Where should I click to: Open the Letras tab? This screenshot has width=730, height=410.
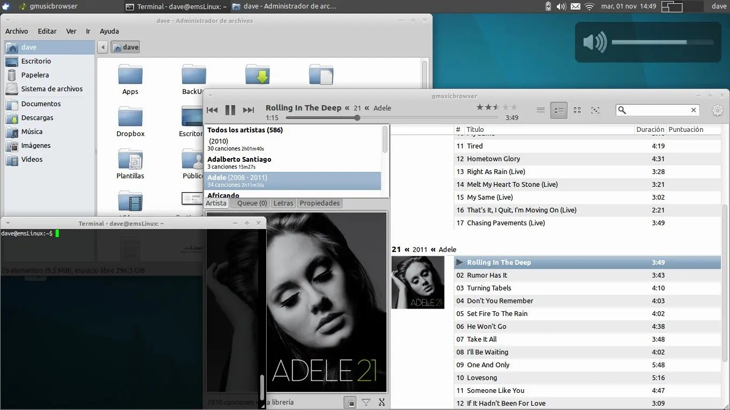283,203
